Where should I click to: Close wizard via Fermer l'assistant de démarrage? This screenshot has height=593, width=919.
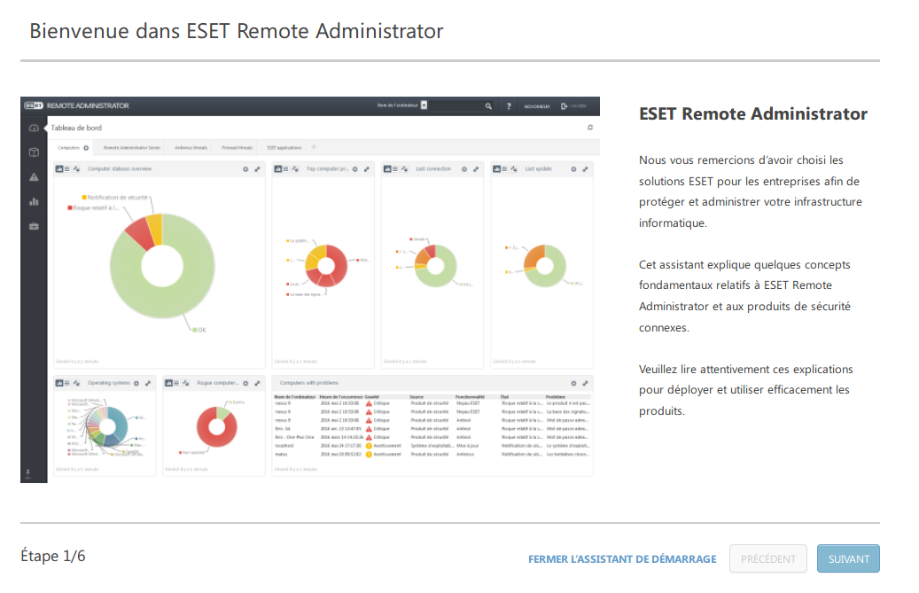click(x=622, y=559)
